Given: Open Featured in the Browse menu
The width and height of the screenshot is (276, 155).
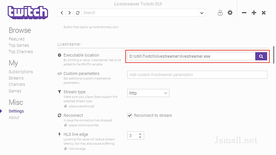Looking at the screenshot, I should [16, 39].
